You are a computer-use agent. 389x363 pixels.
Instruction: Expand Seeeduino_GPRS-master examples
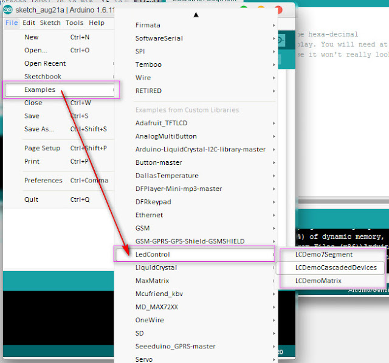pyautogui.click(x=196, y=347)
